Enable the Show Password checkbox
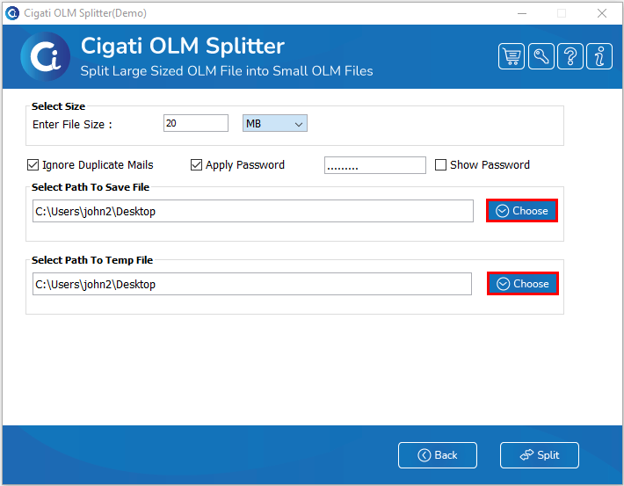The width and height of the screenshot is (624, 486). click(440, 165)
